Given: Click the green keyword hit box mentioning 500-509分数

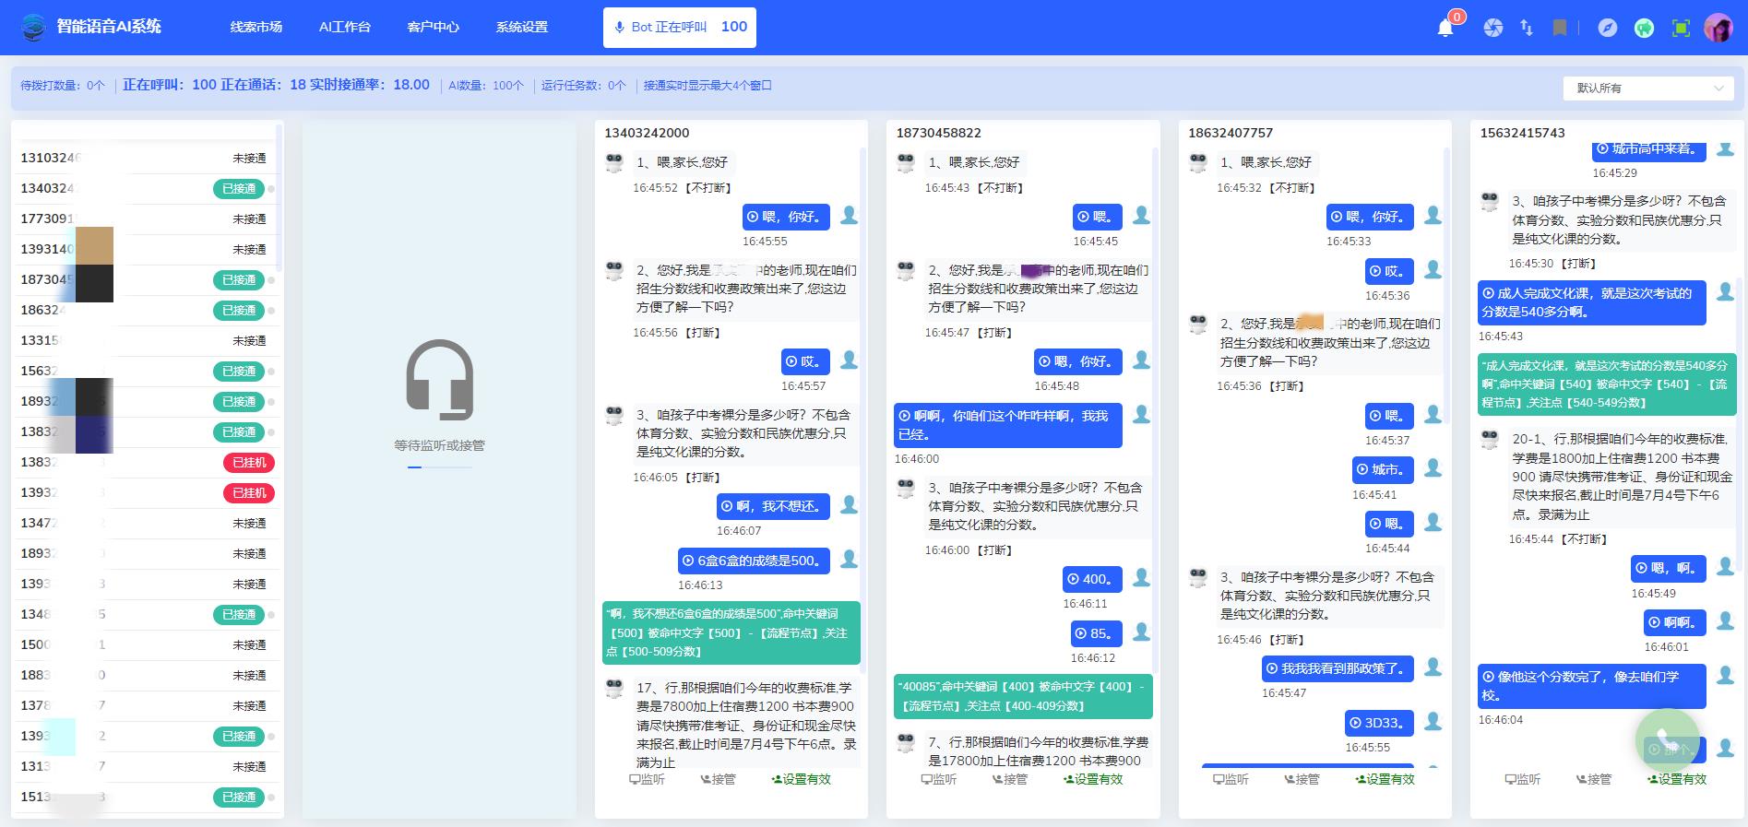Looking at the screenshot, I should [731, 632].
